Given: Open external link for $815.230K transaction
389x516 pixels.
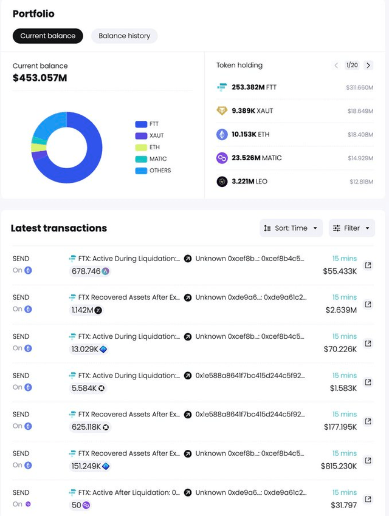Looking at the screenshot, I should [368, 460].
